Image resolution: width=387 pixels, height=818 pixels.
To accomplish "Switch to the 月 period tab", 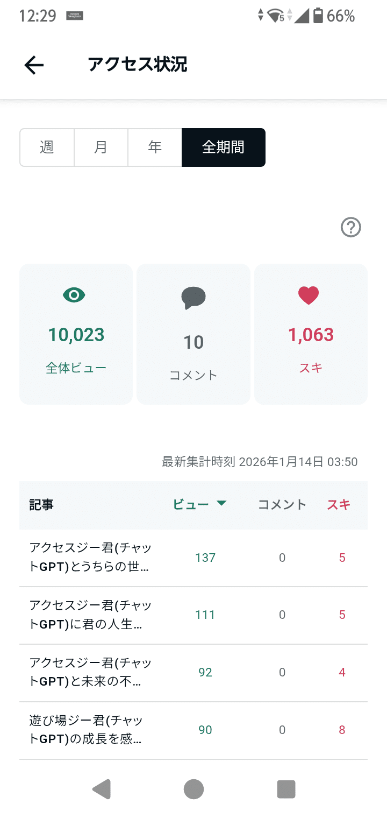I will click(101, 147).
